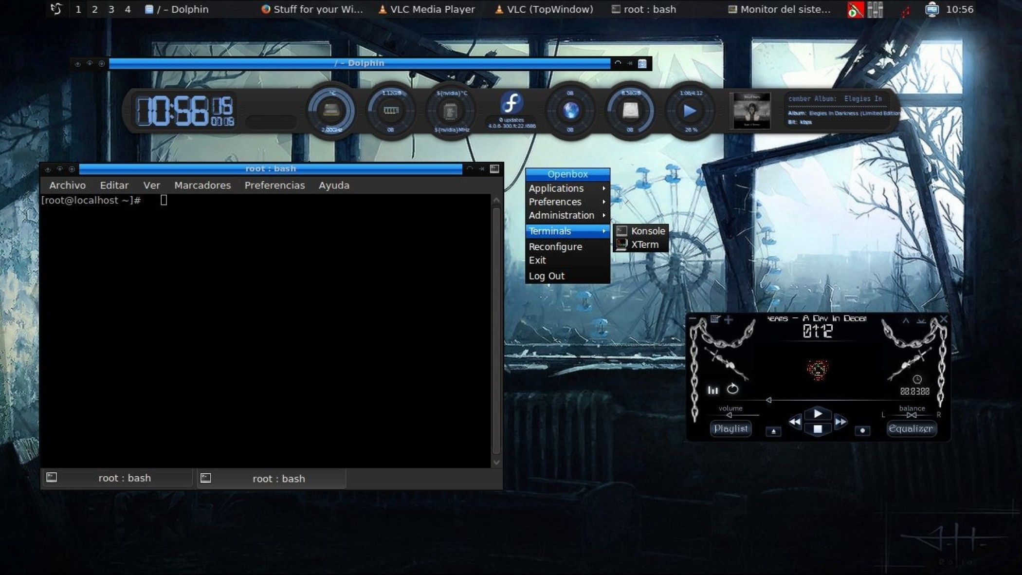Play the track in media player
1022x575 pixels.
818,414
